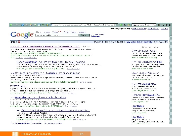Click the green Go icon beside the address bar

(x=121, y=25)
